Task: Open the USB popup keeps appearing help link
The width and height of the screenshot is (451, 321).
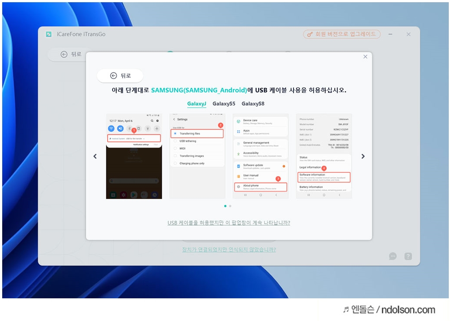Action: tap(229, 222)
